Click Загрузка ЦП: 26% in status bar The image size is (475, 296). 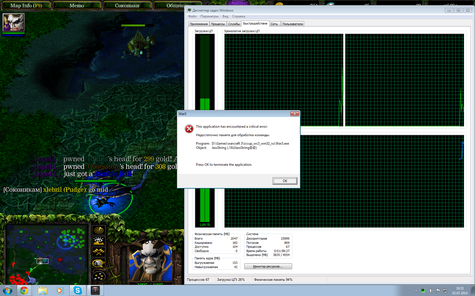click(231, 280)
